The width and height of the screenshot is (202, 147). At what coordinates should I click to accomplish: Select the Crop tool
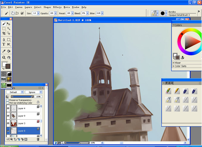(x=4, y=33)
